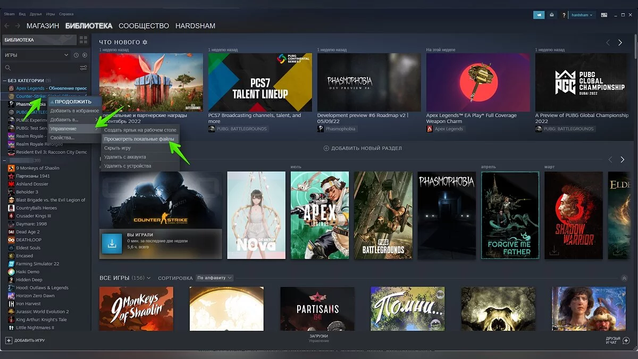Select Crusader Kings III in list
This screenshot has height=359, width=638.
click(33, 216)
